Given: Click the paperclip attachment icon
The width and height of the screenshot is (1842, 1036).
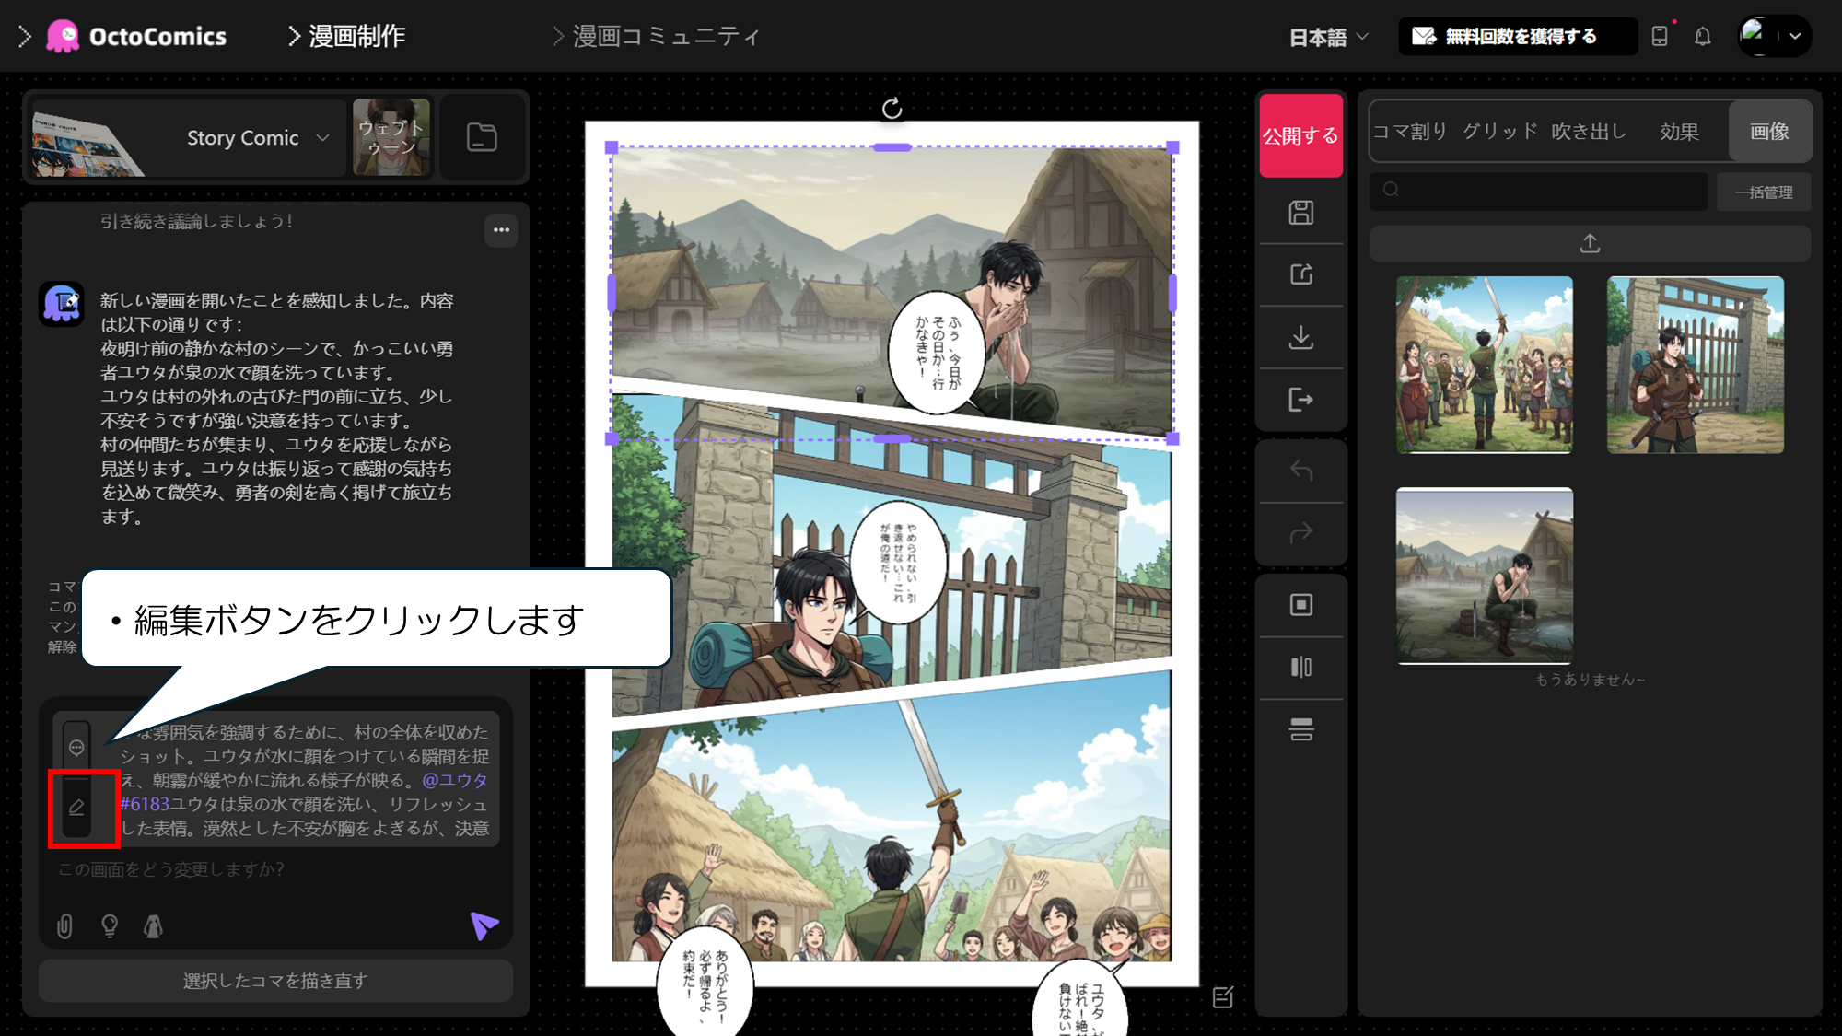Looking at the screenshot, I should pyautogui.click(x=64, y=925).
